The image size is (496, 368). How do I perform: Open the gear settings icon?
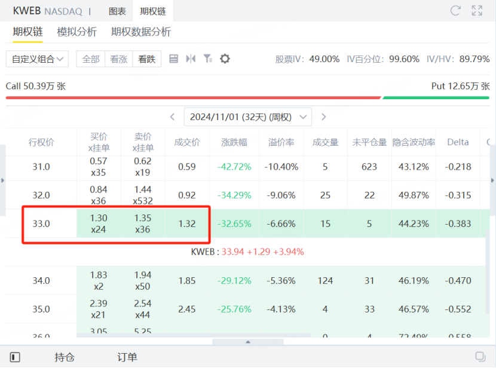pos(225,59)
